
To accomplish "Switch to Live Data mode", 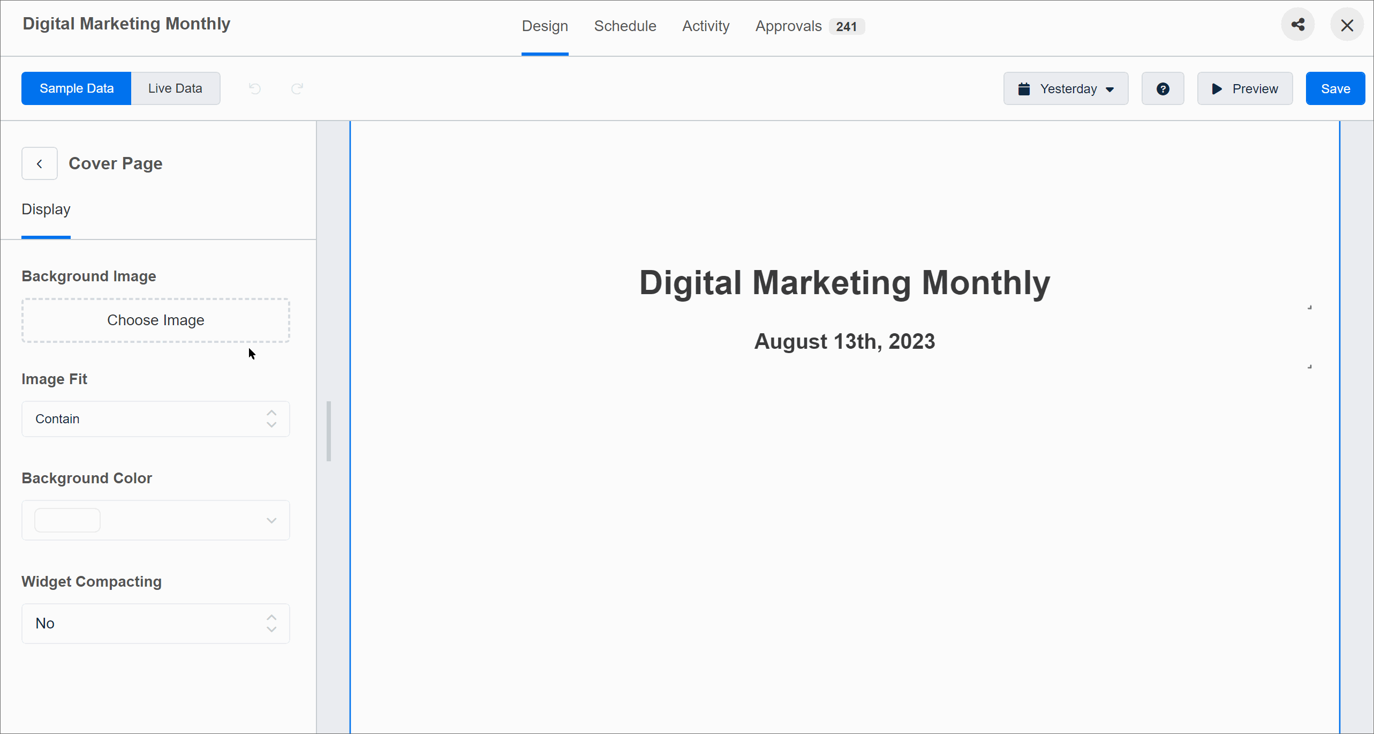I will tap(176, 88).
